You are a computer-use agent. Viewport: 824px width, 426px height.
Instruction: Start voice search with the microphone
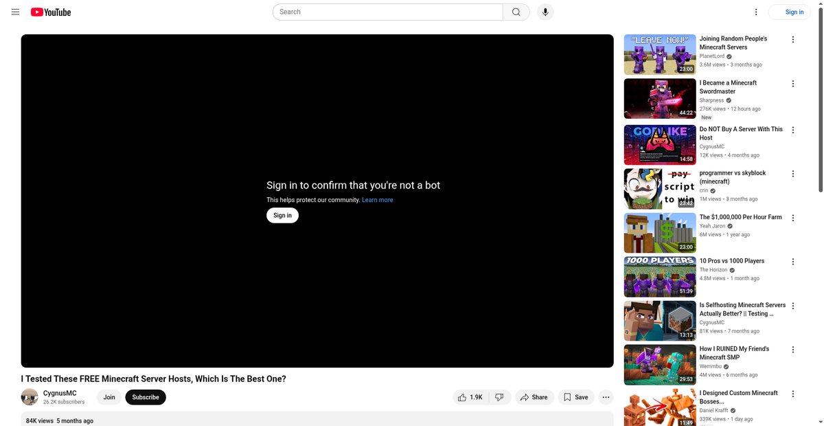[x=545, y=12]
